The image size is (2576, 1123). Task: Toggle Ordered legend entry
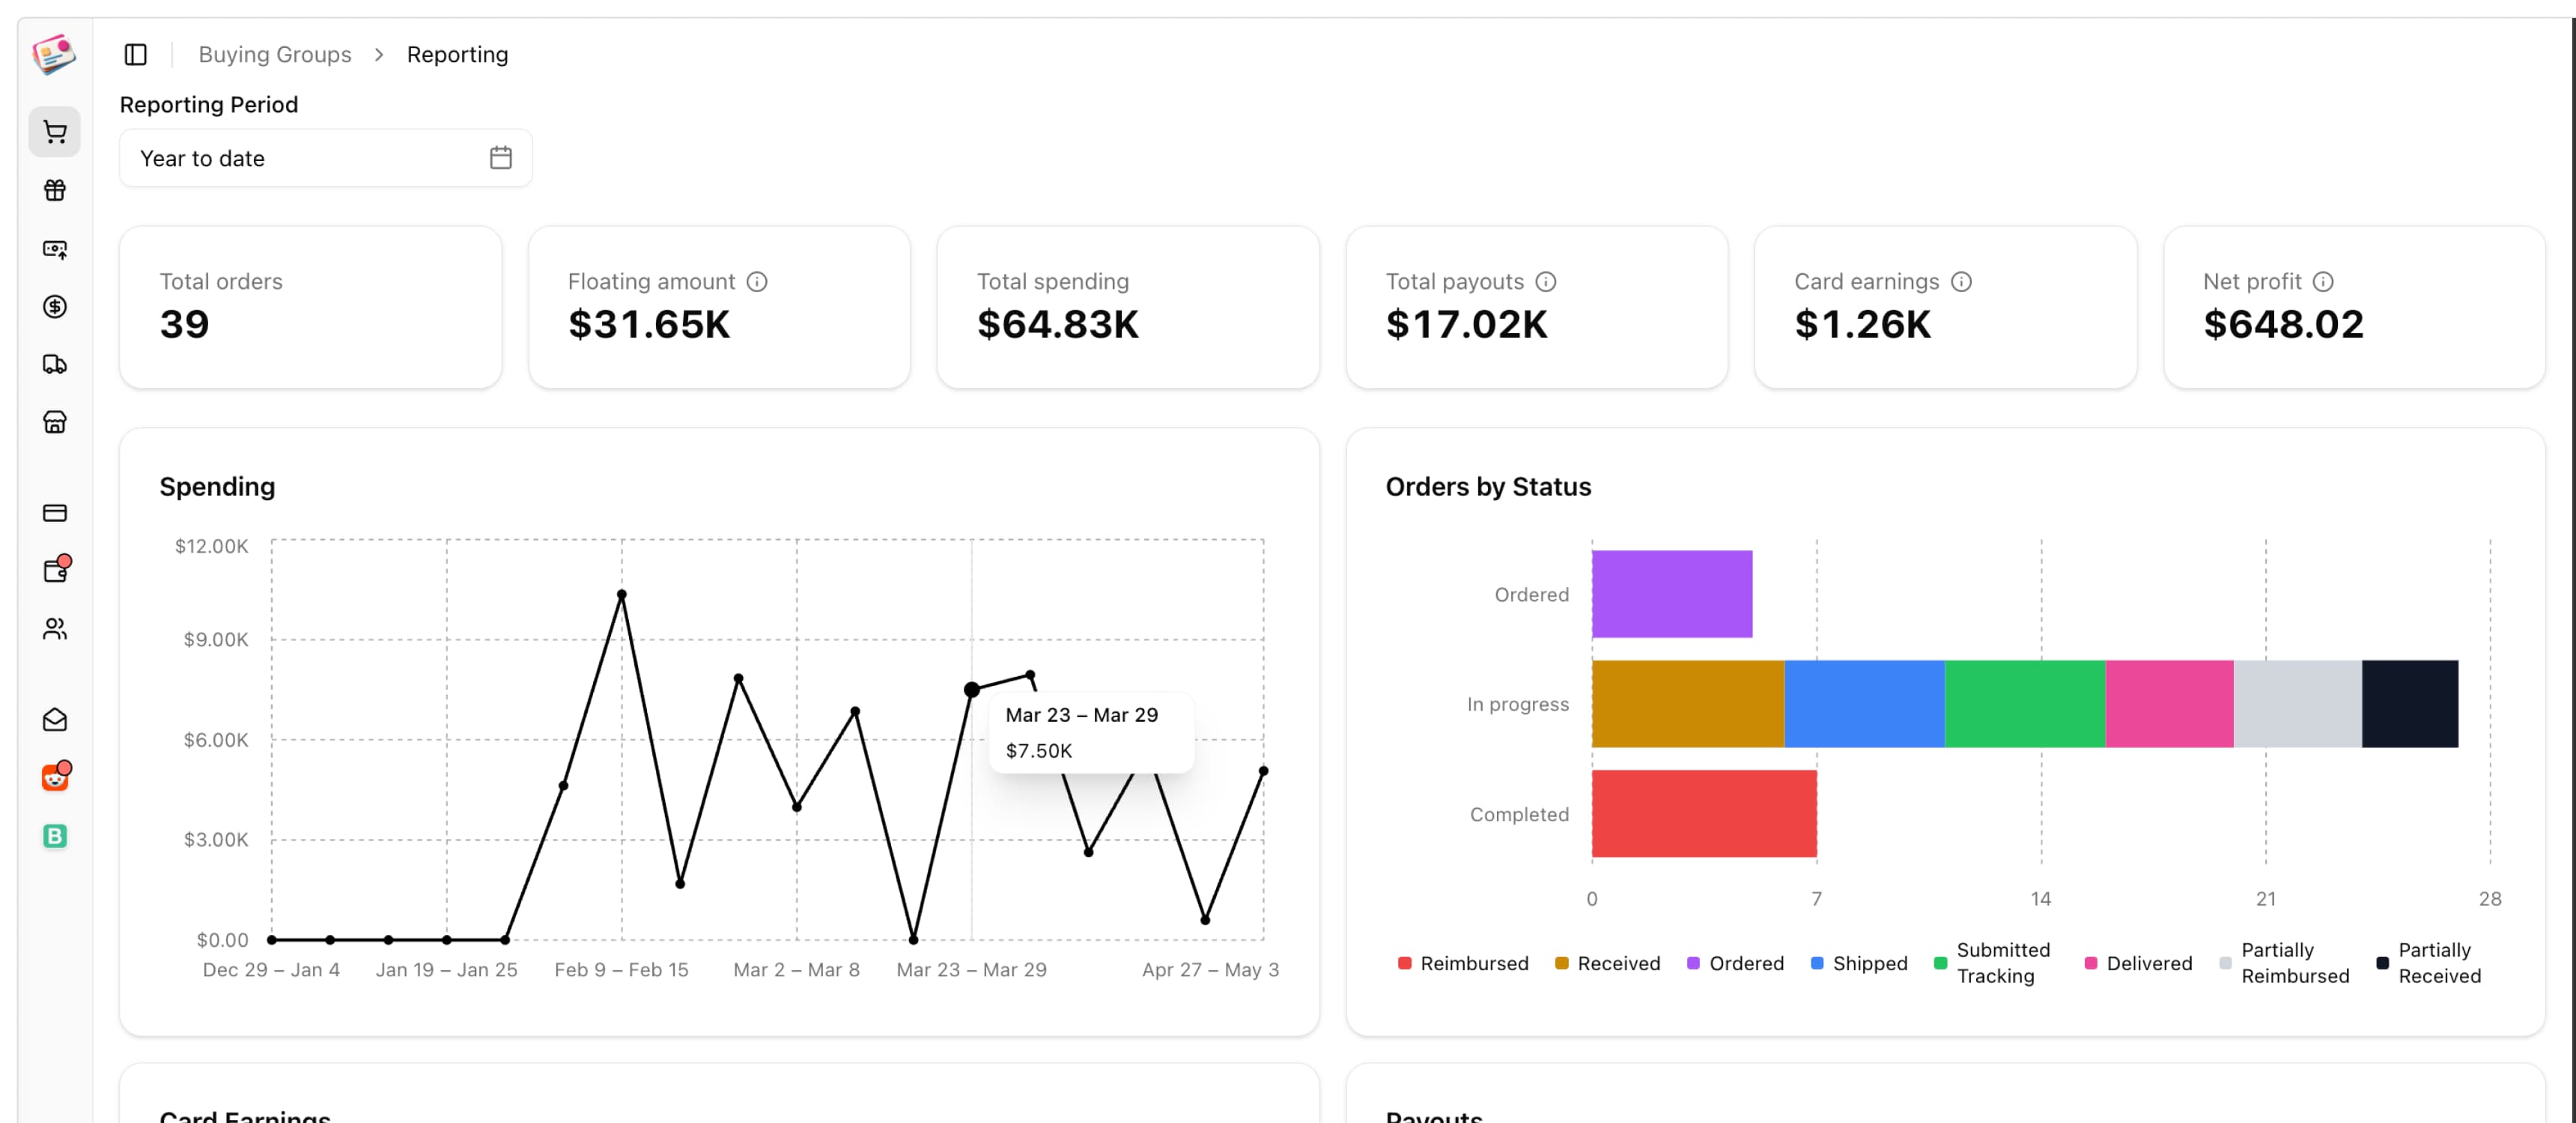pyautogui.click(x=1735, y=963)
